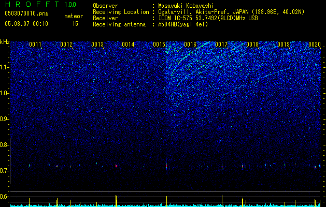This screenshot has width=326, height=207.
Task: Click the 0016 time marker
Action: tap(190, 45)
